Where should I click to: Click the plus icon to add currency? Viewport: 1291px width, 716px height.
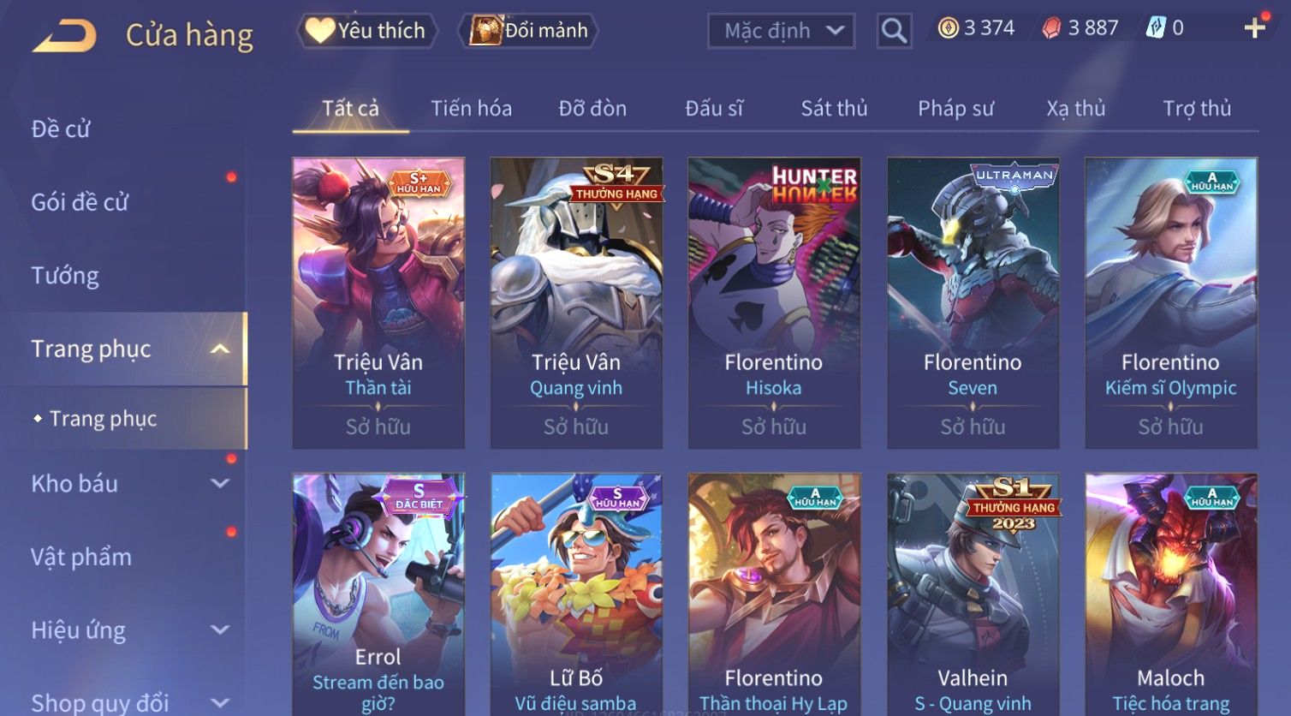(x=1255, y=28)
